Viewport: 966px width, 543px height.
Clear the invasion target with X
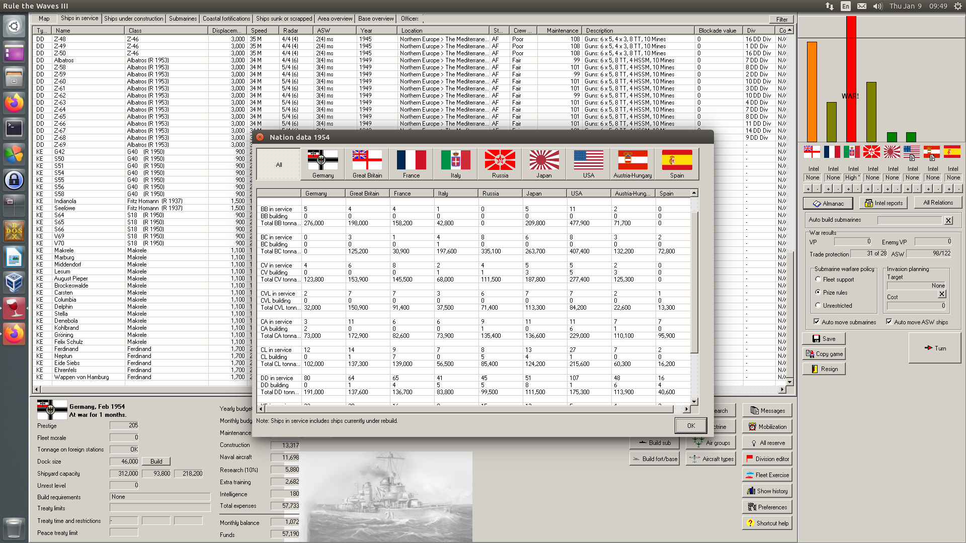click(942, 294)
